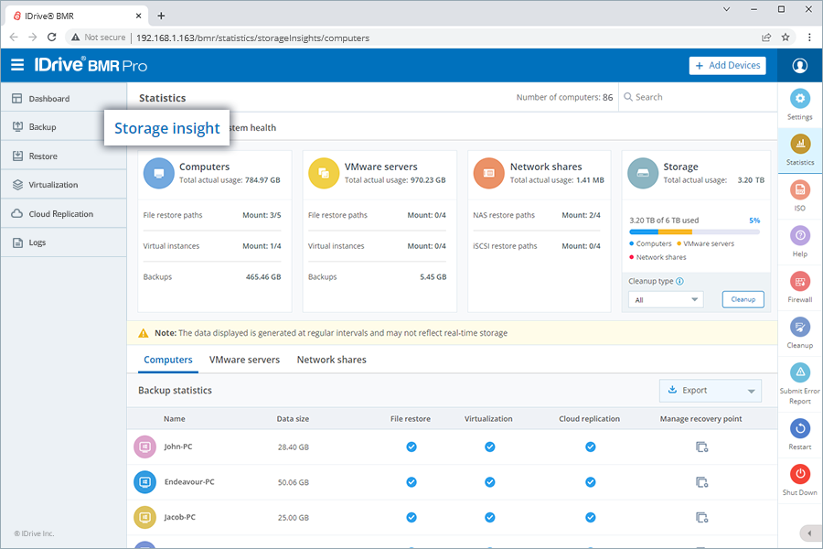Screen dimensions: 823x549
Task: Click Endeavour-PC Cloud replication checkmark
Action: click(591, 482)
